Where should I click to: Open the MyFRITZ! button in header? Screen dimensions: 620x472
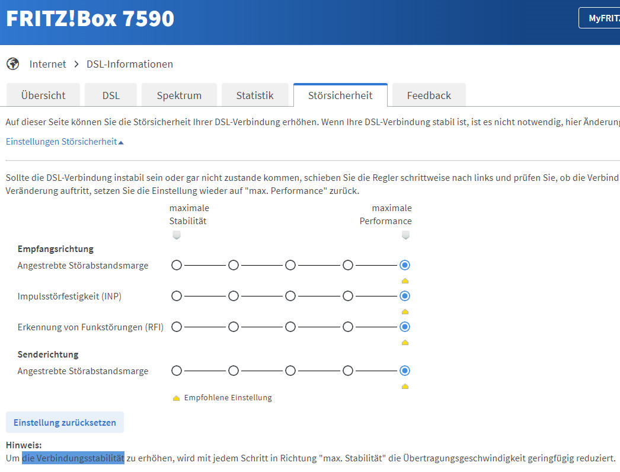point(599,18)
